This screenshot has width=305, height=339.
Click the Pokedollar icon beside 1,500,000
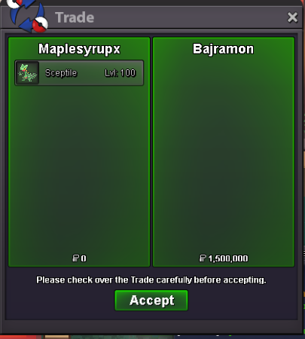pyautogui.click(x=203, y=258)
